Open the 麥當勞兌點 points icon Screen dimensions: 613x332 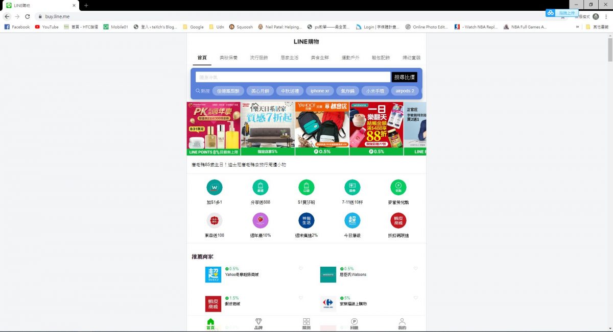[x=398, y=187]
